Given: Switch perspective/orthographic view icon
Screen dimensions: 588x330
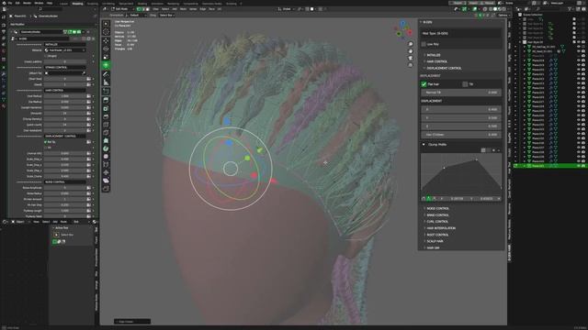Looking at the screenshot, I should click(x=411, y=65).
